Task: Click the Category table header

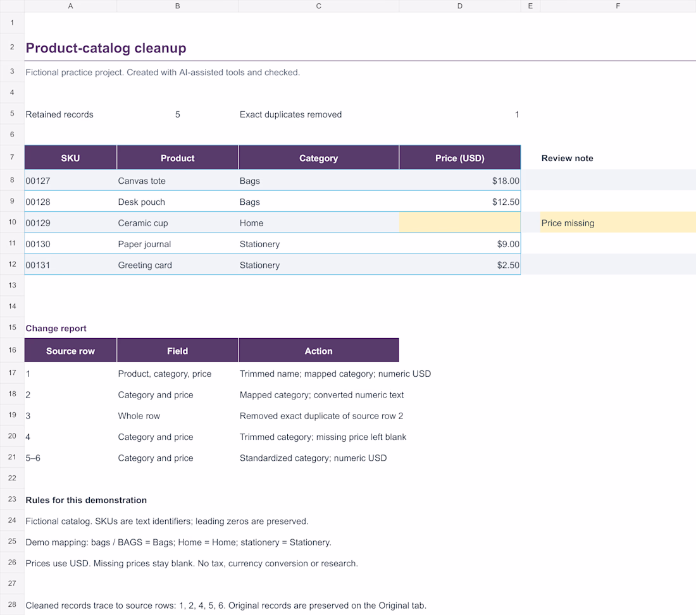Action: (x=319, y=158)
